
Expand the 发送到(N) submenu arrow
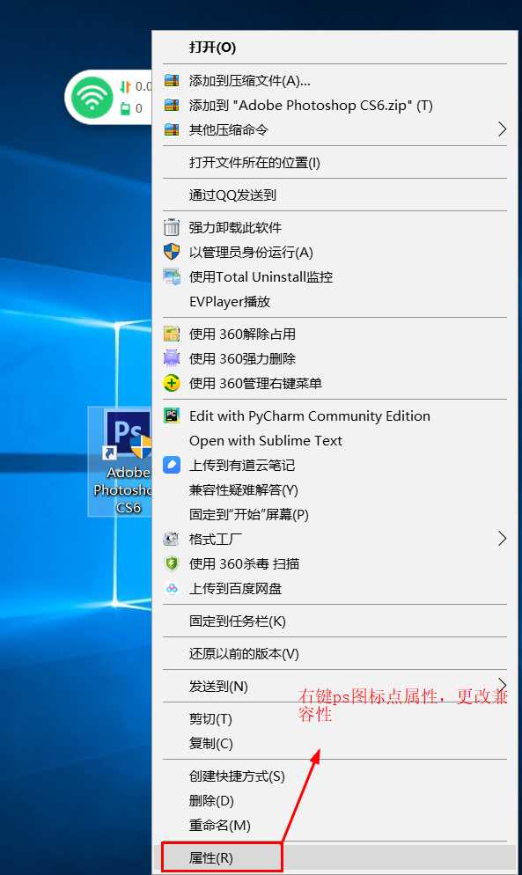click(502, 685)
